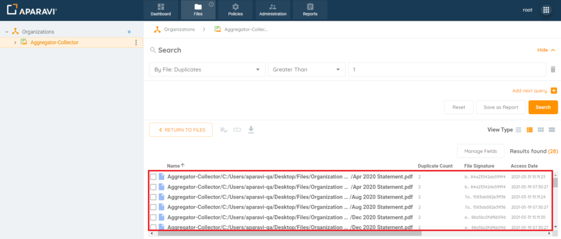The image size is (561, 239).
Task: Hide the Search panel
Action: 546,50
